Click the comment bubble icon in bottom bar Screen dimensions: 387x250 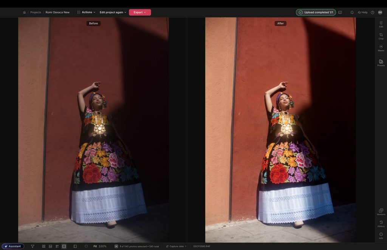click(86, 246)
